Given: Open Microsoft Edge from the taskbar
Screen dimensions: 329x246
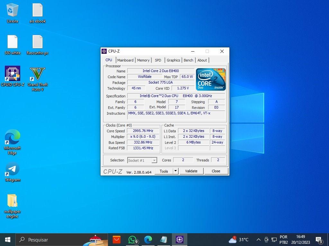Looking at the screenshot, I should click(x=148, y=240).
